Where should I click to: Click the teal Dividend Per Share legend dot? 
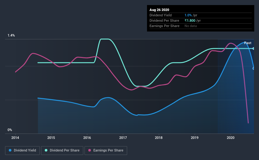pos(46,150)
